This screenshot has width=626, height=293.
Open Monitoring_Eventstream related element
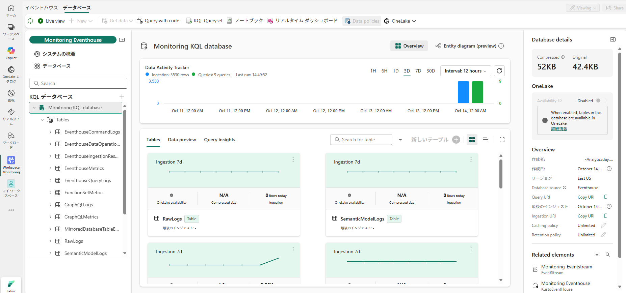(567, 267)
